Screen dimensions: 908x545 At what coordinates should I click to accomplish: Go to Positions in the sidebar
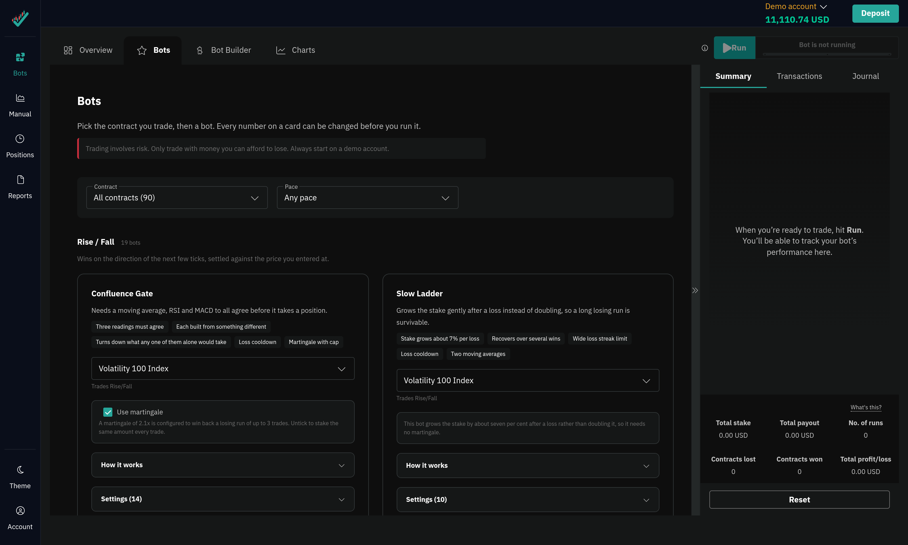coord(20,146)
